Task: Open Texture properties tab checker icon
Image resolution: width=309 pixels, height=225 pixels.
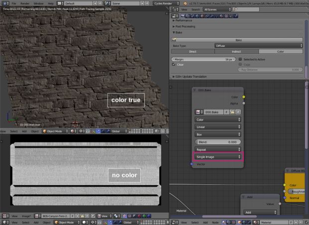Action: [226, 16]
